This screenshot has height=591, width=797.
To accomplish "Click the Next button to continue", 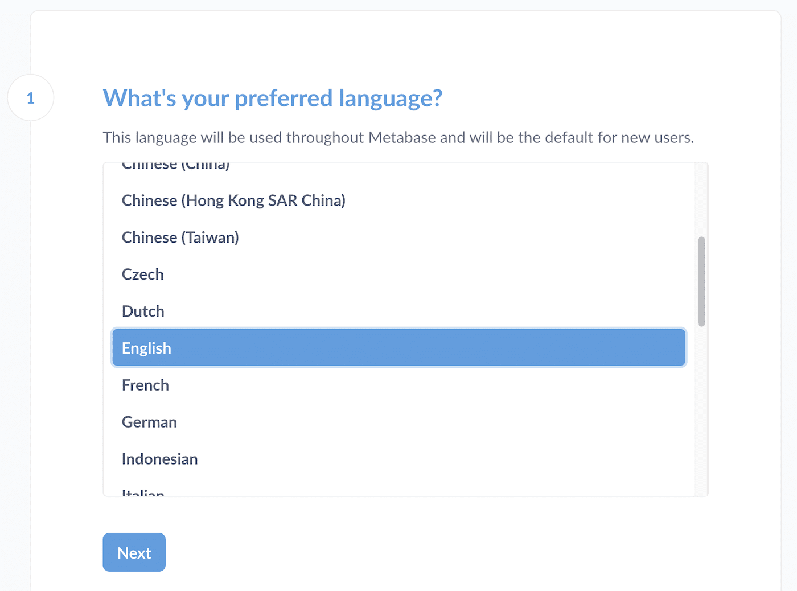I will [134, 552].
